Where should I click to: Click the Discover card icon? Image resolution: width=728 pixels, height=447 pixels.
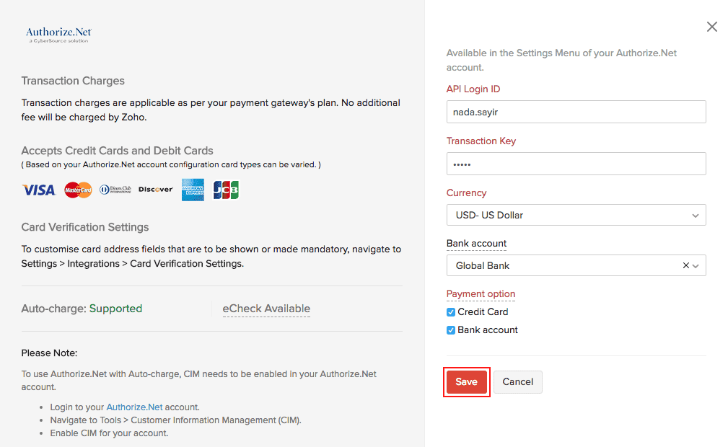click(156, 190)
